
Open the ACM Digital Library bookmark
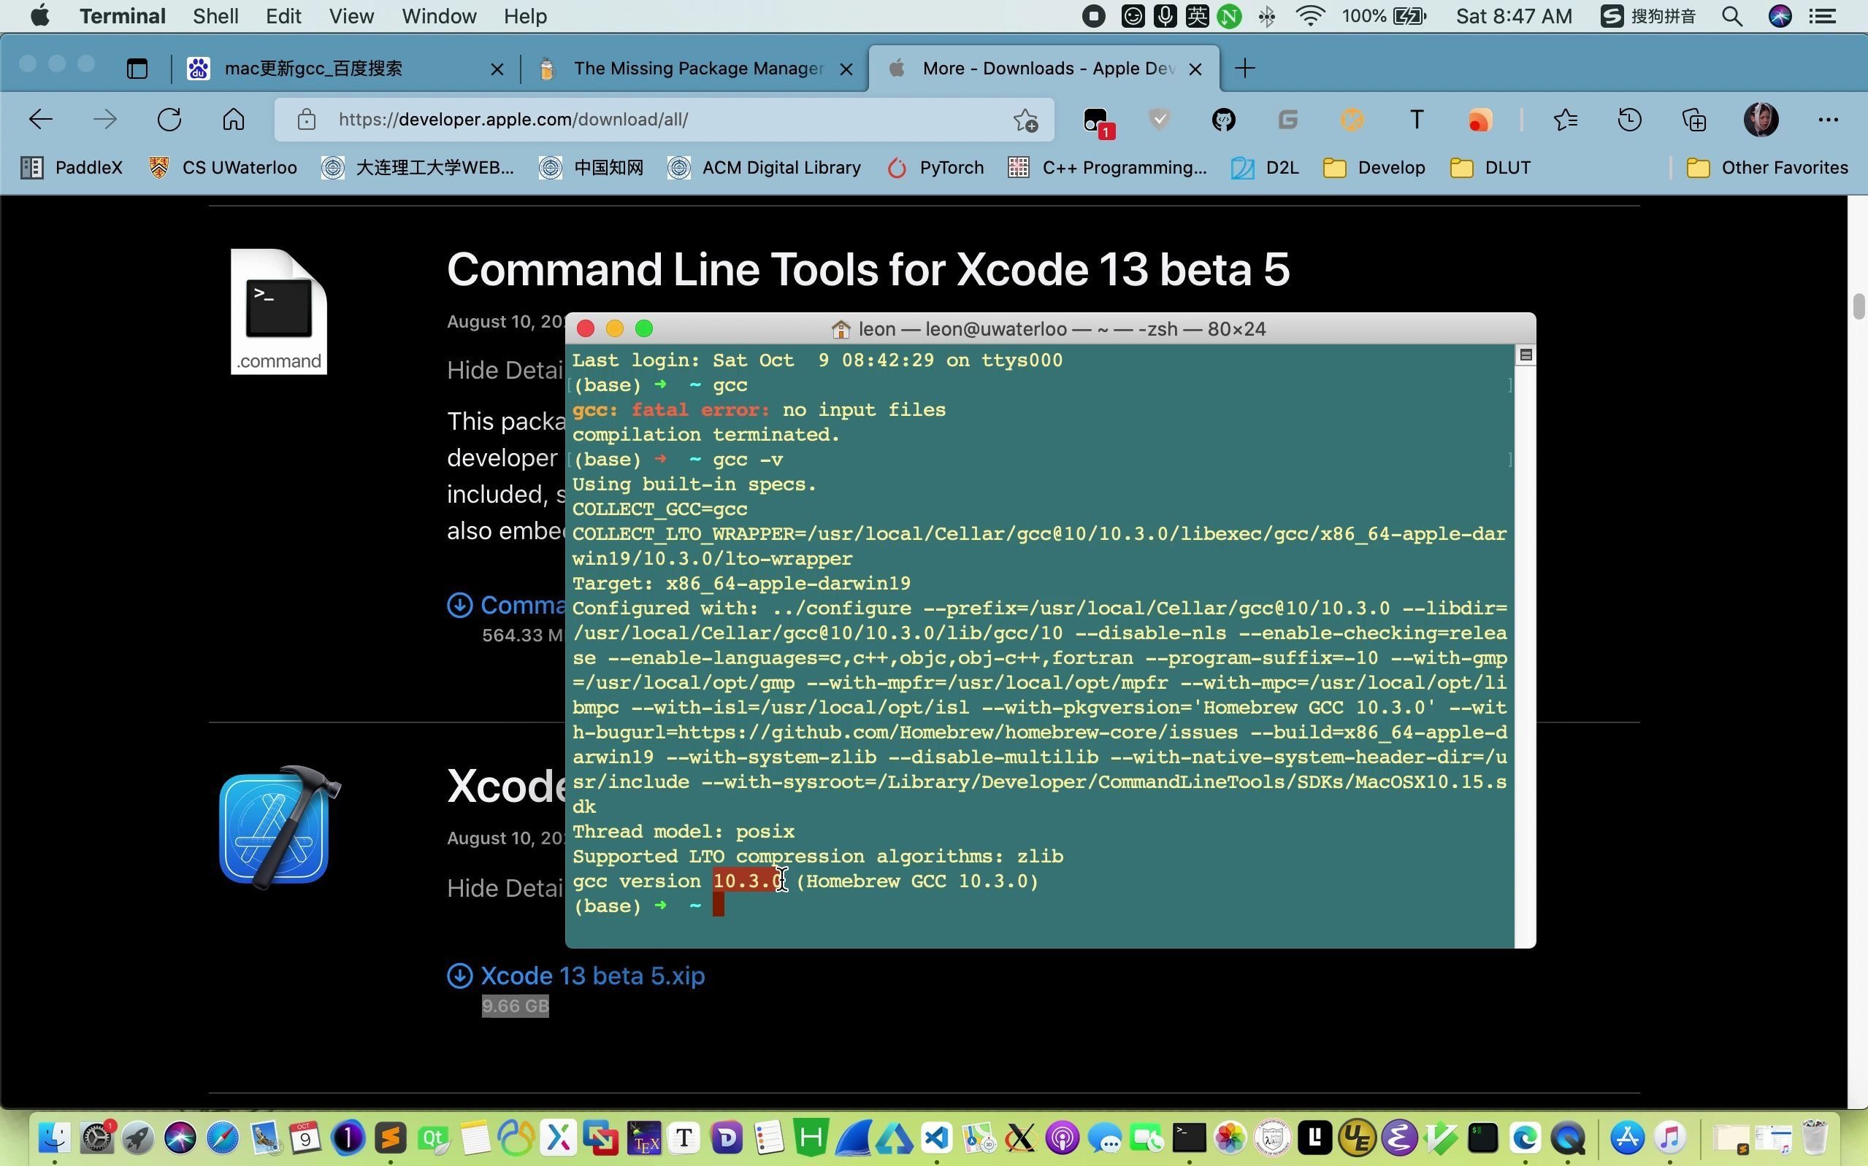pos(764,167)
